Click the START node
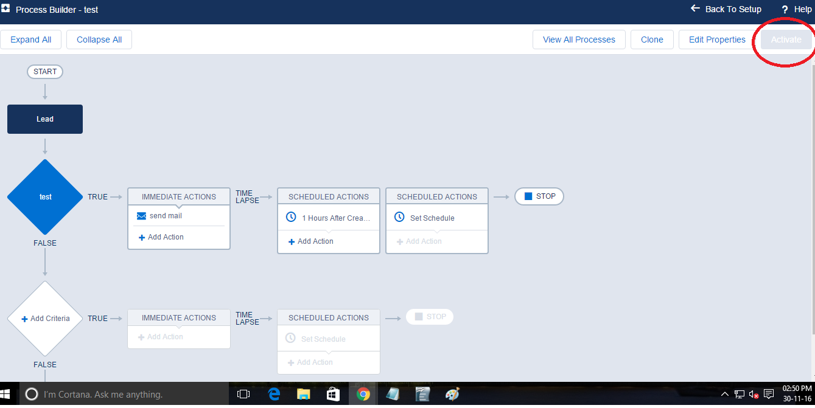The image size is (815, 408). pyautogui.click(x=45, y=72)
